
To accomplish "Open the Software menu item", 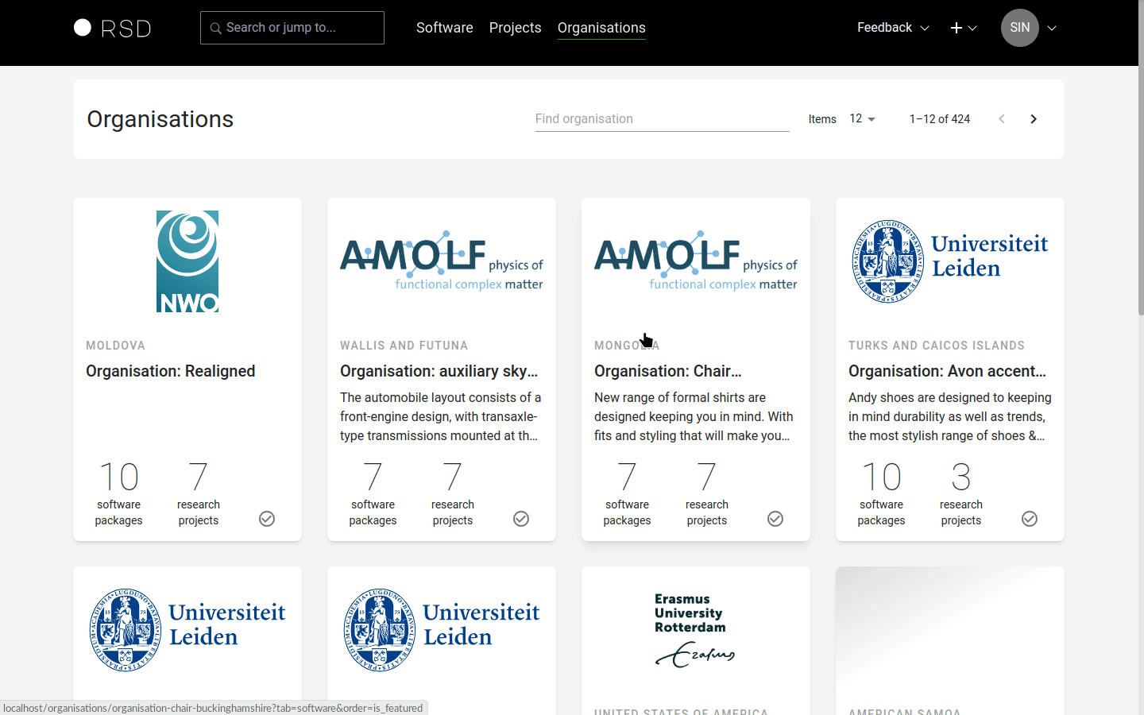I will (x=444, y=28).
